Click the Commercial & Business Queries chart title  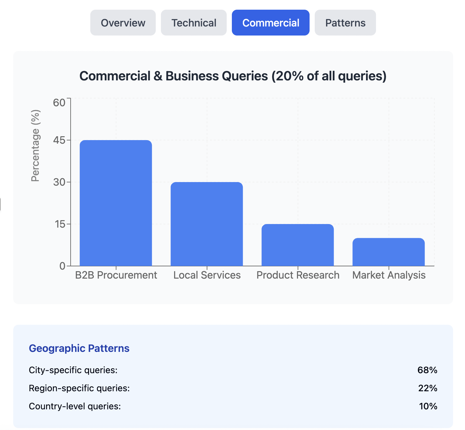pyautogui.click(x=233, y=76)
